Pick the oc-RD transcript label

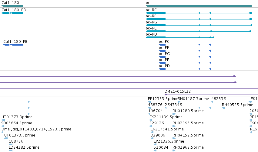(151, 34)
